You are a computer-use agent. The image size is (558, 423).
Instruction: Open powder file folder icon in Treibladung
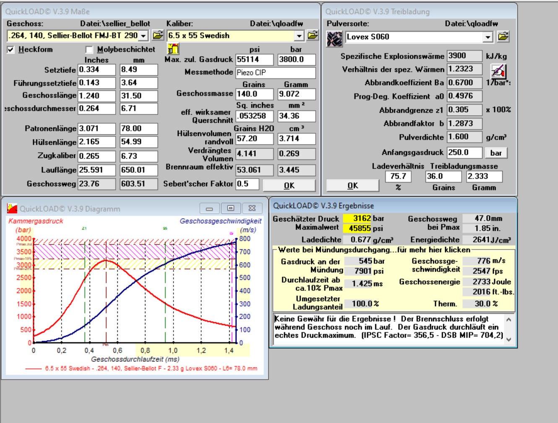click(x=503, y=37)
